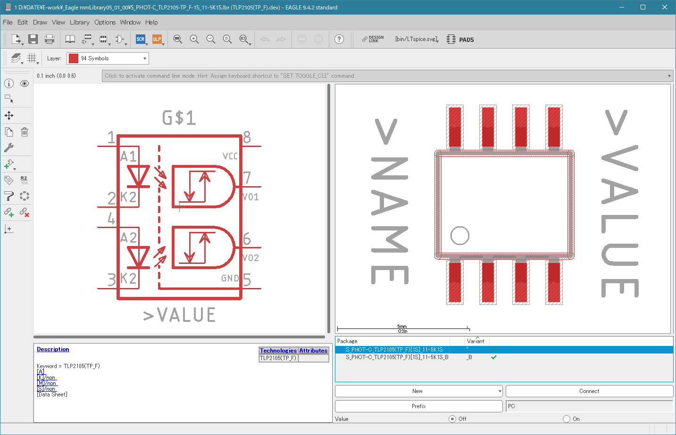Select the Move tool in sidebar
Image resolution: width=676 pixels, height=435 pixels.
(9, 115)
